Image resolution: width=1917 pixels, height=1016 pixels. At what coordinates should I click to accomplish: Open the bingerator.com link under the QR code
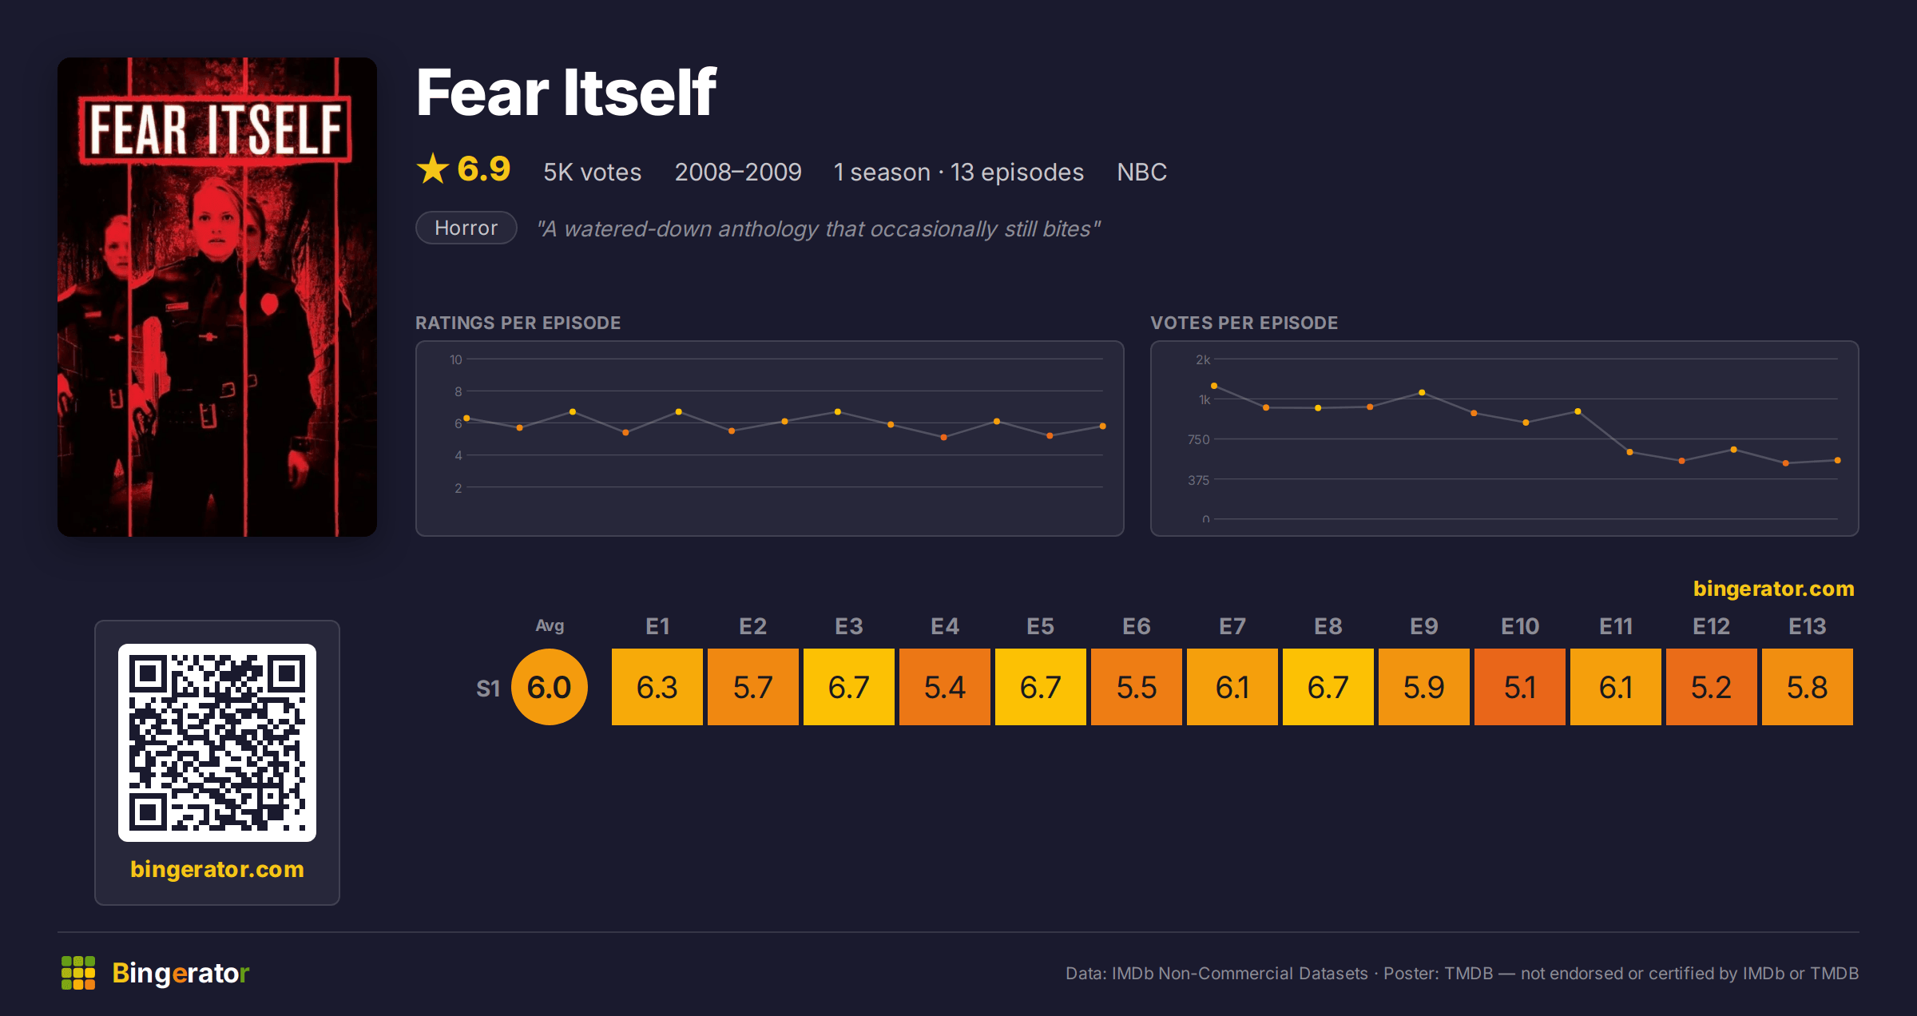click(217, 869)
